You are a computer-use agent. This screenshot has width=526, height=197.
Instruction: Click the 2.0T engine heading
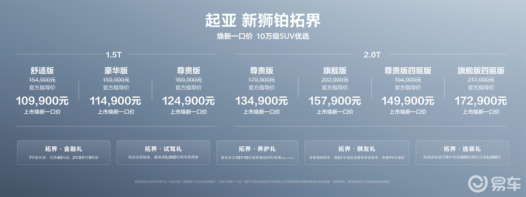pyautogui.click(x=372, y=55)
